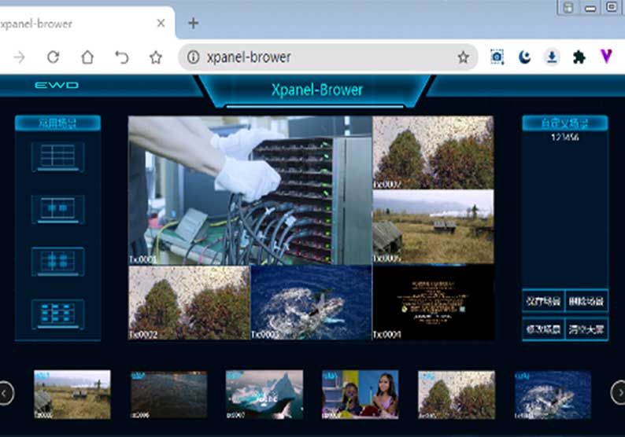Click the clear screen button at right of lower row
This screenshot has height=437, width=625.
coord(586,329)
